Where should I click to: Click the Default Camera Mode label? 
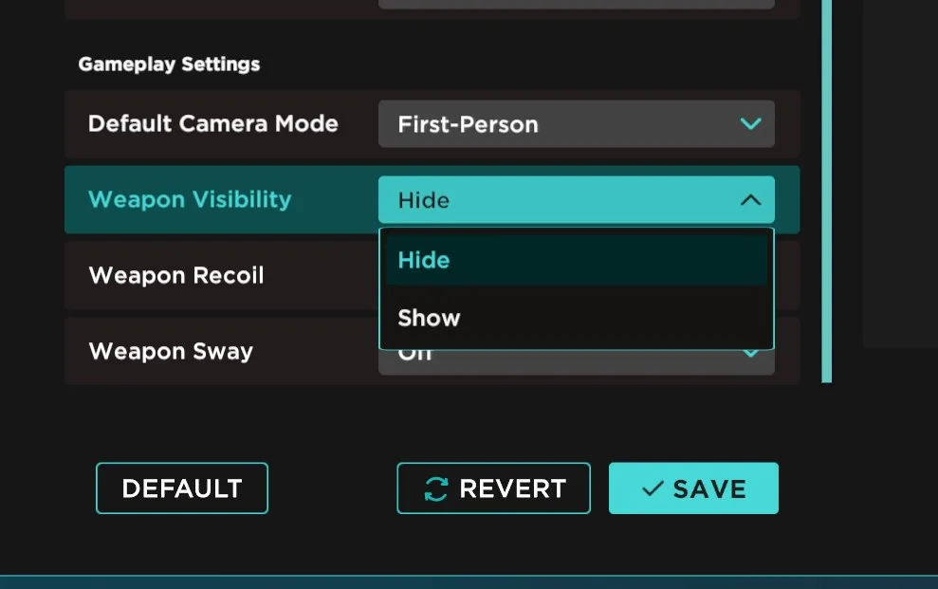[213, 124]
